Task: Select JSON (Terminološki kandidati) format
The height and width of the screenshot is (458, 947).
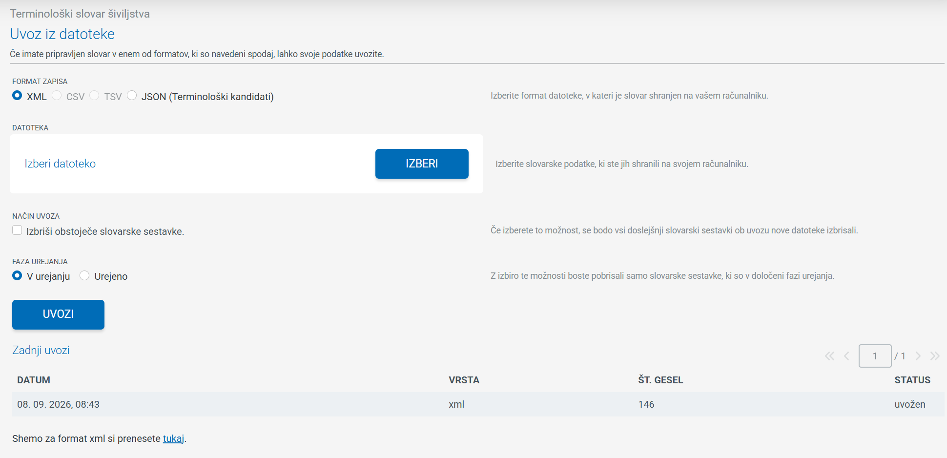Action: click(132, 96)
